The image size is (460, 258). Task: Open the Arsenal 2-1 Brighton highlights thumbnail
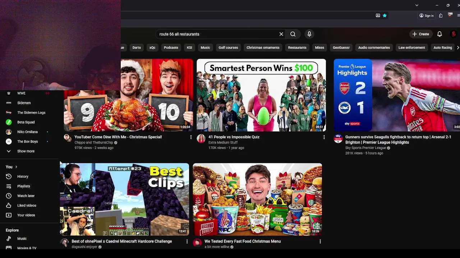click(397, 95)
